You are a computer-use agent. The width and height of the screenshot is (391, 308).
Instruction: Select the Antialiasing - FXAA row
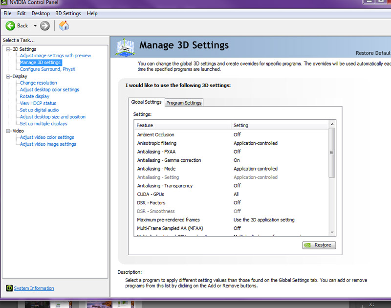point(231,152)
